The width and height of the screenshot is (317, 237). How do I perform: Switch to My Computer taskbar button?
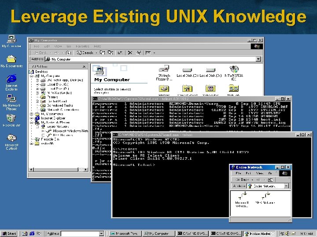pyautogui.click(x=158, y=233)
